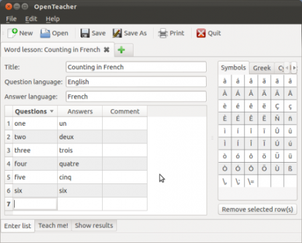Select the Symbols tab
Screen dimensions: 302x243
click(x=234, y=68)
